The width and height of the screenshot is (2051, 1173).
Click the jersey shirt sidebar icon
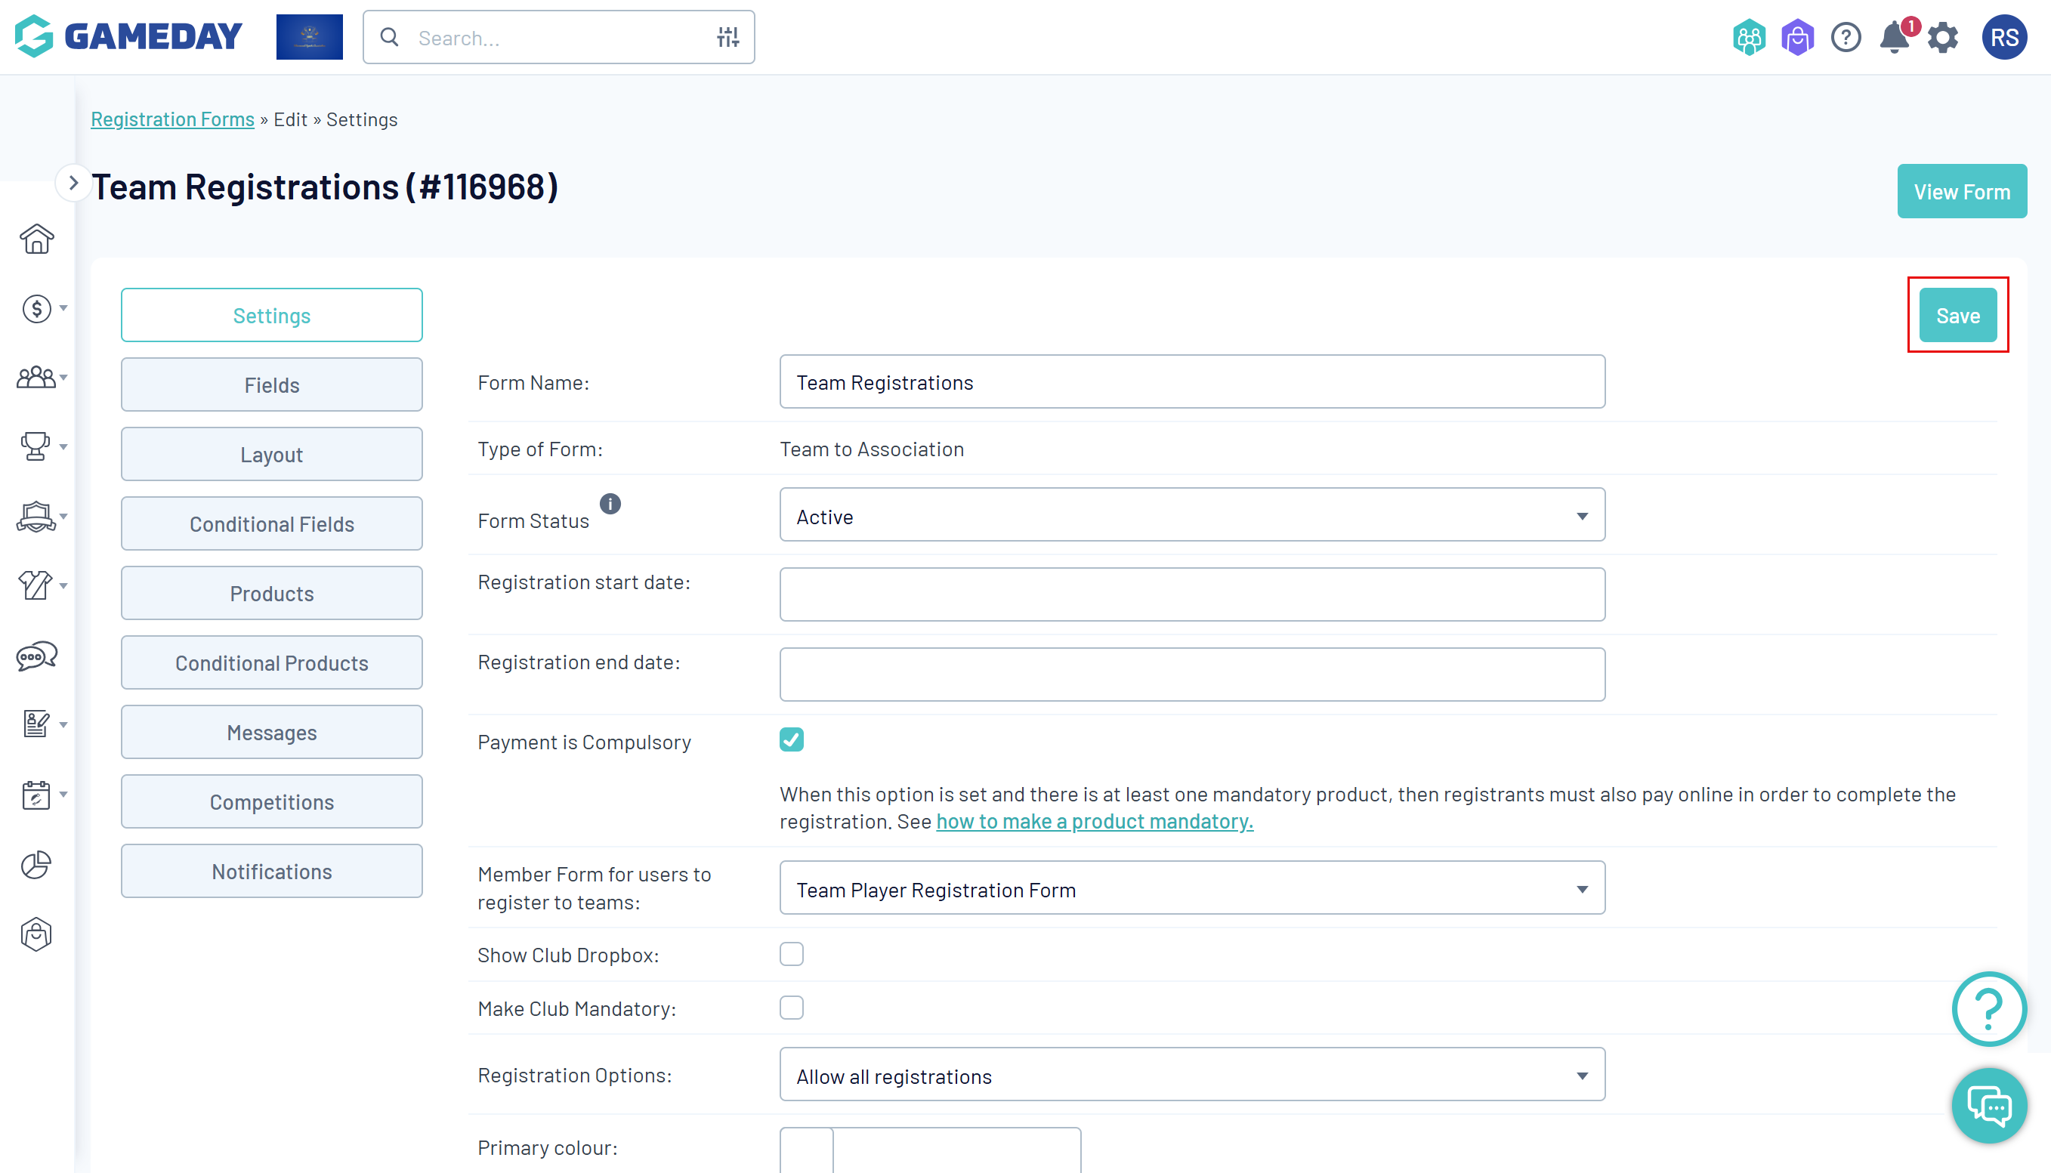coord(35,585)
